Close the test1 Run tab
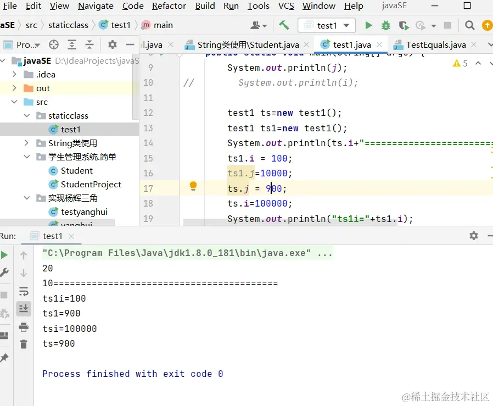Image resolution: width=493 pixels, height=406 pixels. 71,236
